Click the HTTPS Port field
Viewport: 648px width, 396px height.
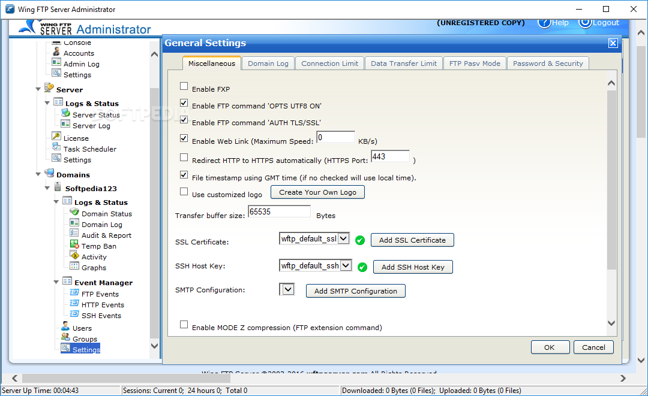(390, 156)
